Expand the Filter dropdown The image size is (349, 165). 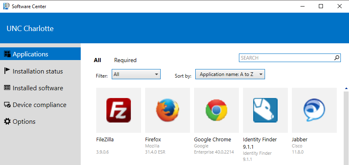[136, 74]
